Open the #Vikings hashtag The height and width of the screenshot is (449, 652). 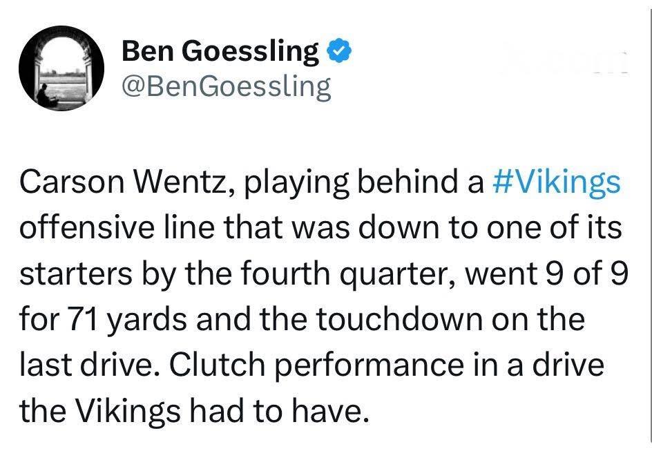[x=557, y=183]
